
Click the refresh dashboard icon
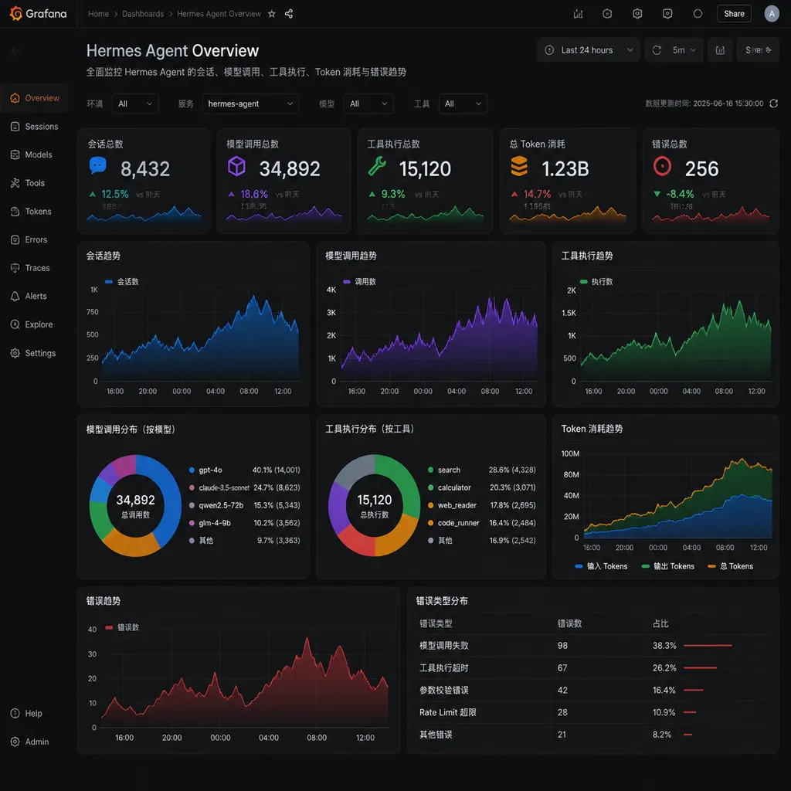pyautogui.click(x=657, y=50)
